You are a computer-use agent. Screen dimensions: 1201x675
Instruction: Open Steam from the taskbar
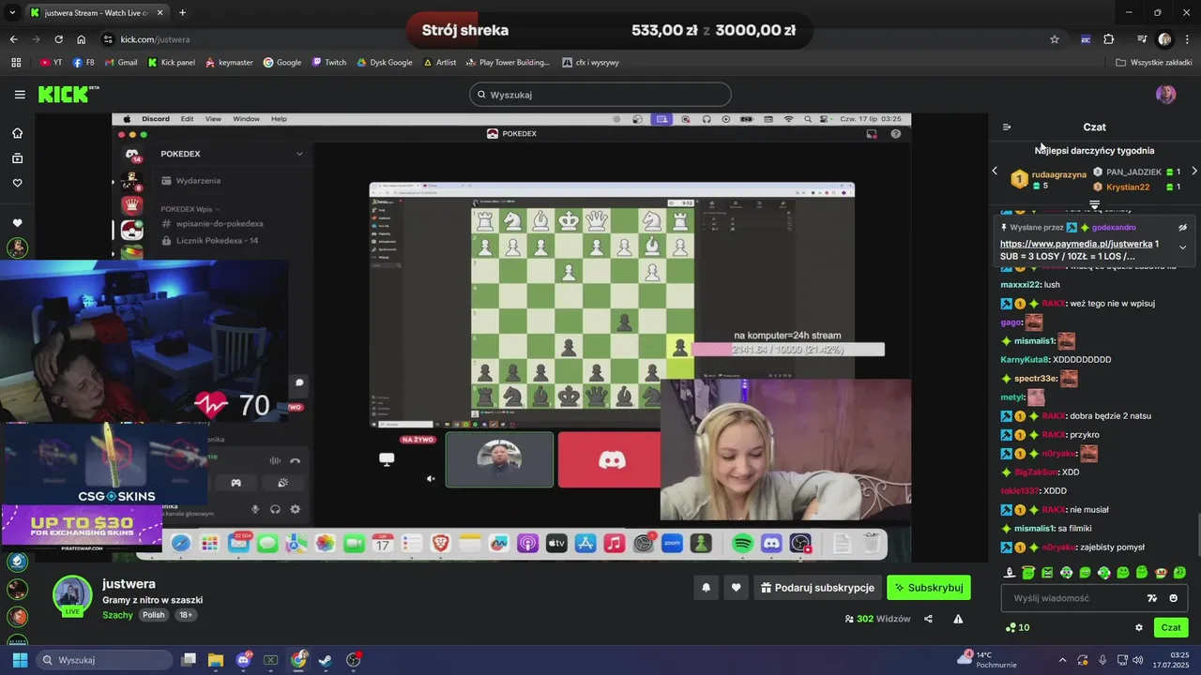click(326, 660)
